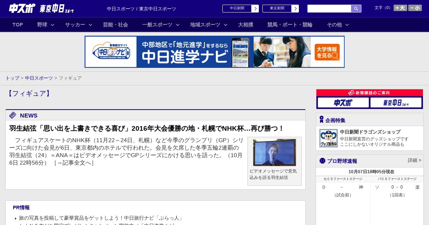Open 中日新聞ドラゴンズショップ link
The height and width of the screenshot is (225, 429).
coord(370,132)
